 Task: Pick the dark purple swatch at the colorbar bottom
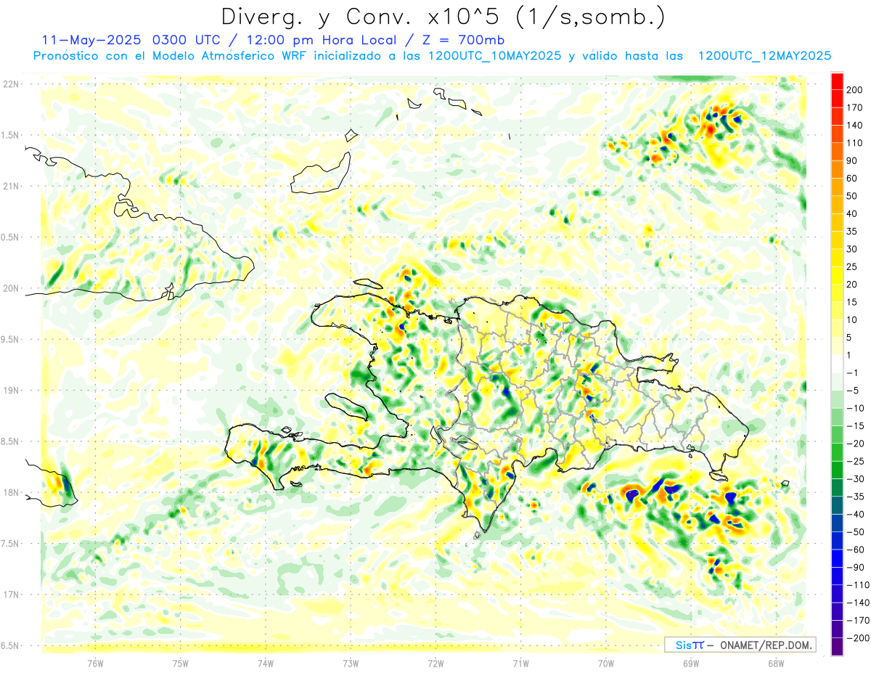[x=837, y=647]
